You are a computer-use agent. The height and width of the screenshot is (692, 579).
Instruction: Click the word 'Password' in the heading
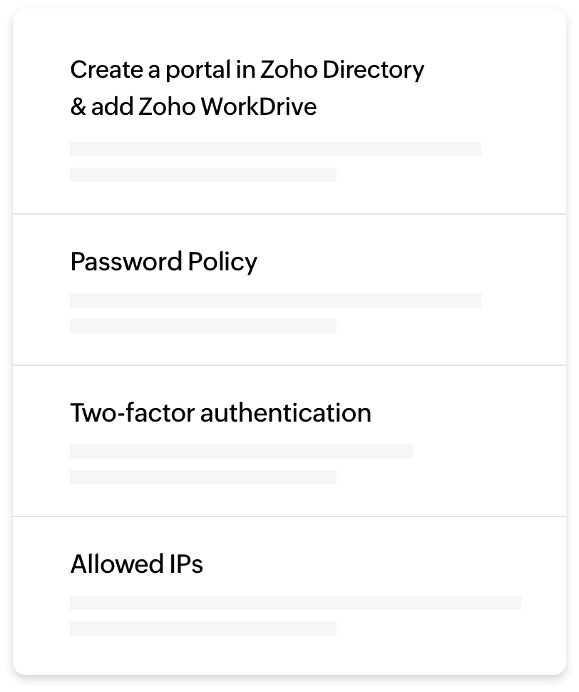126,262
